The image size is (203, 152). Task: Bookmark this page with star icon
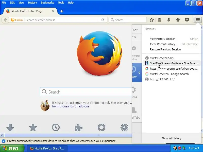pyautogui.click(x=152, y=20)
